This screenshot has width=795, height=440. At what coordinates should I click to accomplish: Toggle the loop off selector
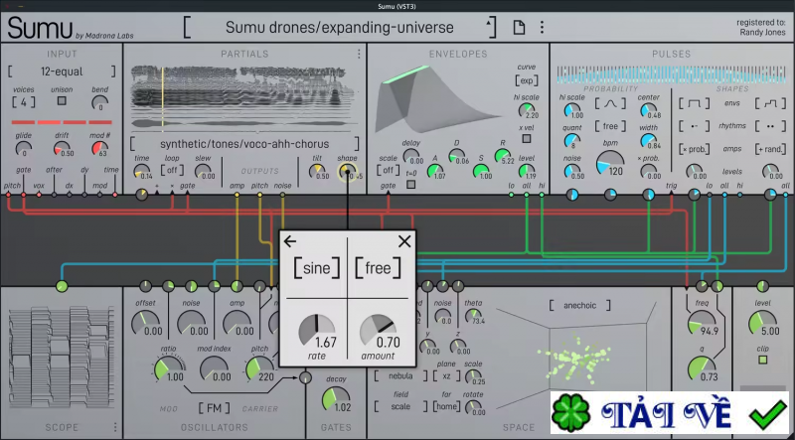click(172, 170)
